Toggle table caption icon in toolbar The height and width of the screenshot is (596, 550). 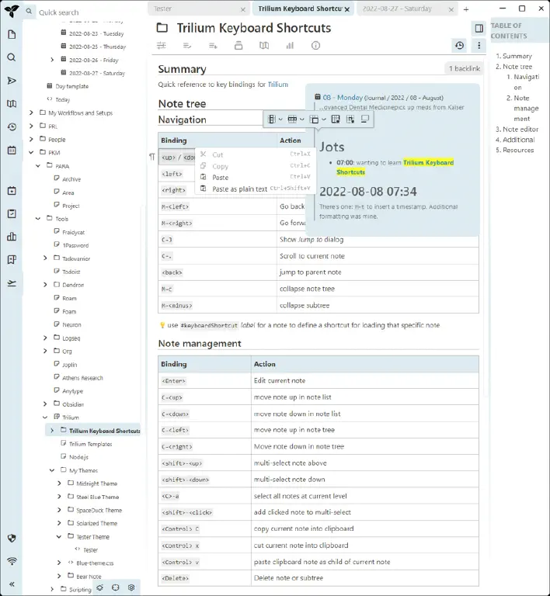click(x=365, y=120)
